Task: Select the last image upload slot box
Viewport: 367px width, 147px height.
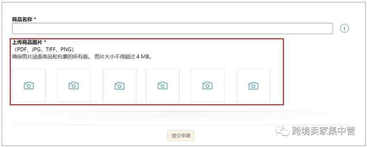Action: 253,86
